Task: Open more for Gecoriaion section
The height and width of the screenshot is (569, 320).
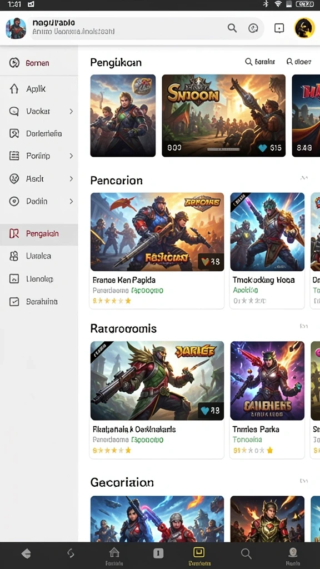Action: pyautogui.click(x=304, y=481)
